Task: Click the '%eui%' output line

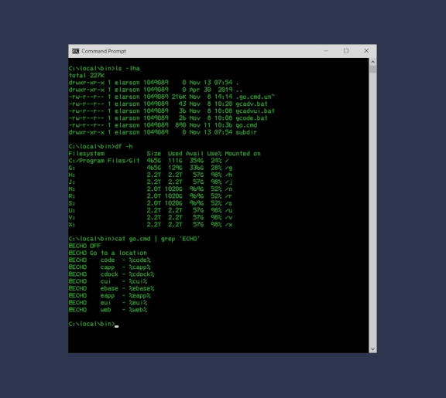Action: pos(108,303)
